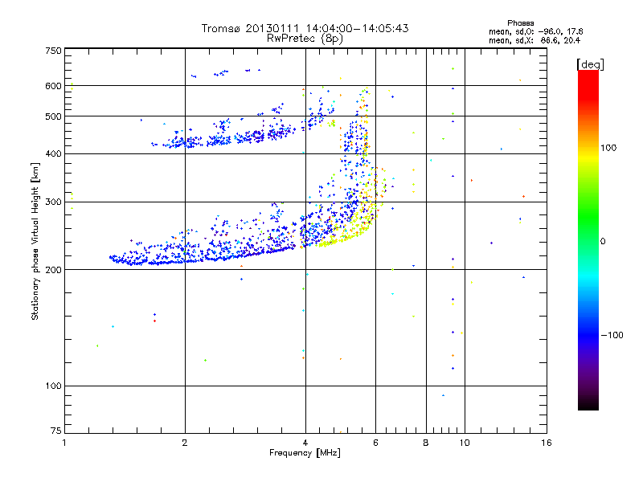Image resolution: width=643 pixels, height=482 pixels.
Task: Click the 'mean, sd,O: -96.0, 17.8' line
Action: coord(535,31)
